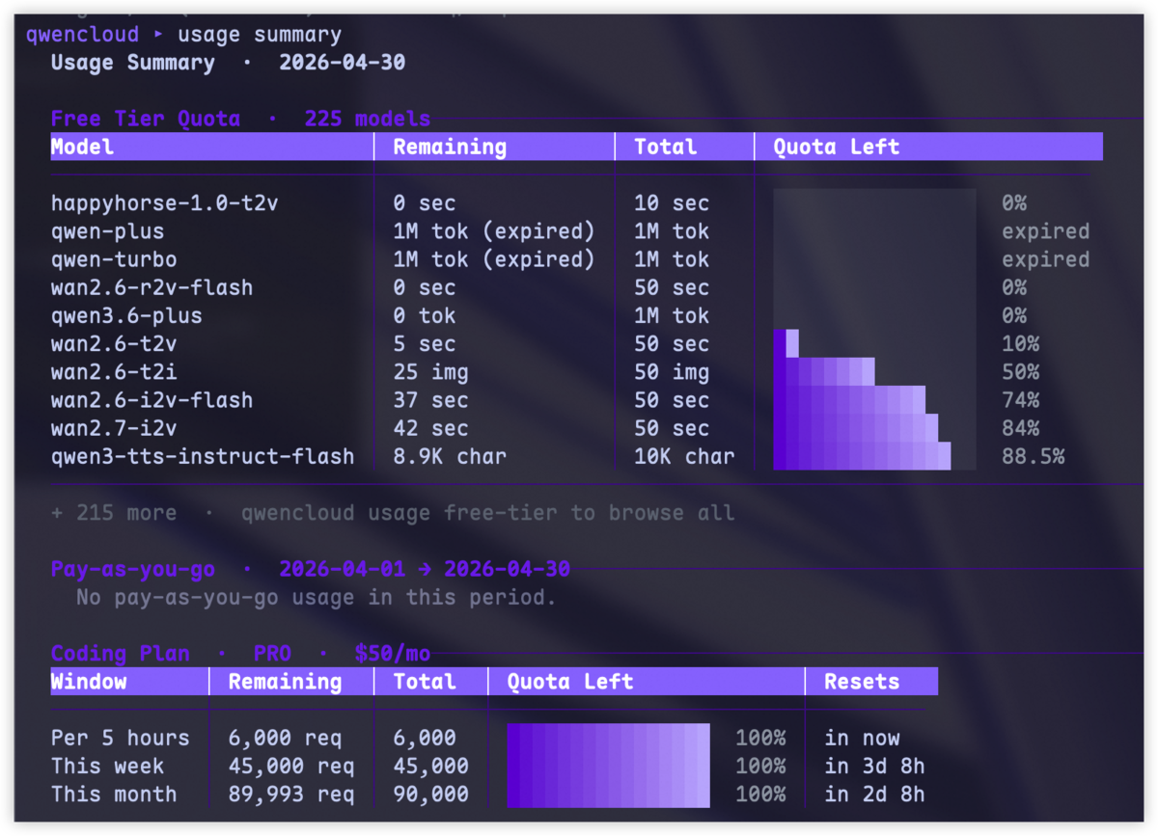Image resolution: width=1158 pixels, height=836 pixels.
Task: Click the '45,000 req' remaining value
Action: [291, 767]
